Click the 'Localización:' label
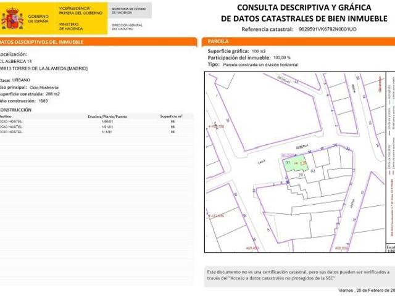The height and width of the screenshot is (296, 395). tap(14, 54)
